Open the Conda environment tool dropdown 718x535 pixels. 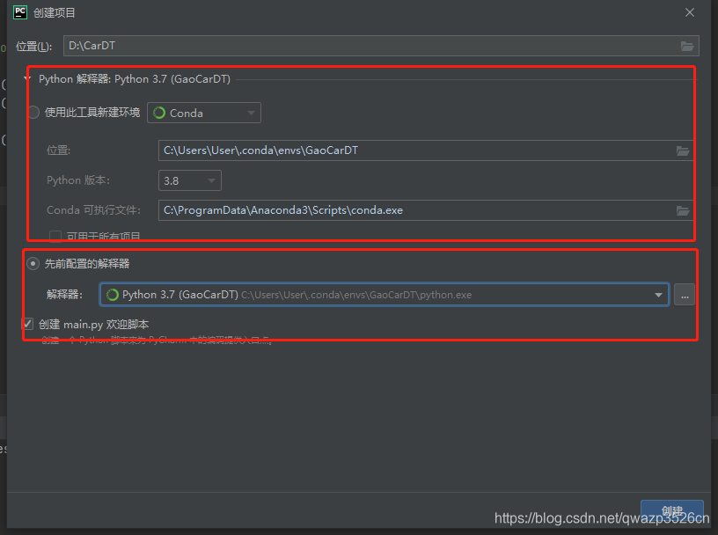point(204,113)
